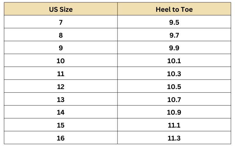Click the 11.1 heel to toe value
This screenshot has height=147, width=235.
tap(174, 125)
